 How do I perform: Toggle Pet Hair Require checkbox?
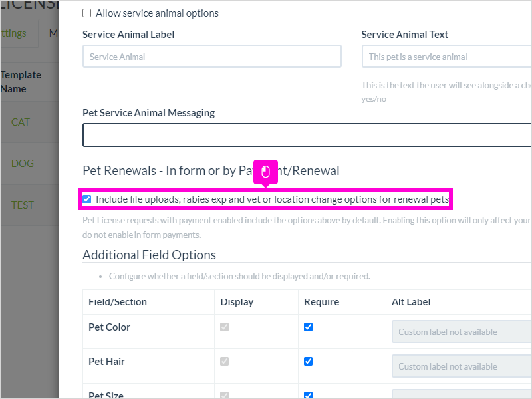(308, 361)
